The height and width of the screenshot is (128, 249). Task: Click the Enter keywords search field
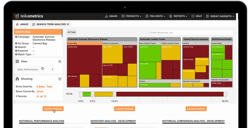tap(191, 33)
